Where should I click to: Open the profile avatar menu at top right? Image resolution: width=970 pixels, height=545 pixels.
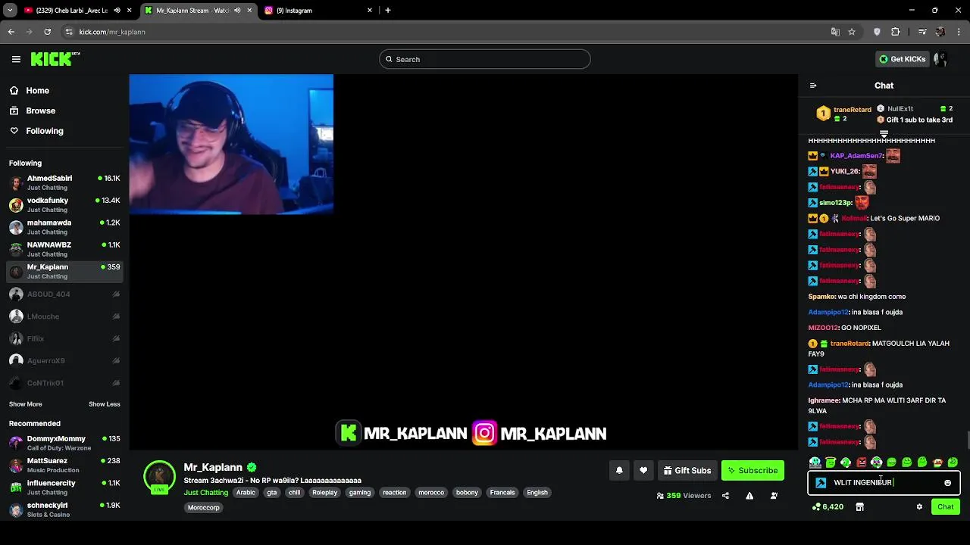941,59
